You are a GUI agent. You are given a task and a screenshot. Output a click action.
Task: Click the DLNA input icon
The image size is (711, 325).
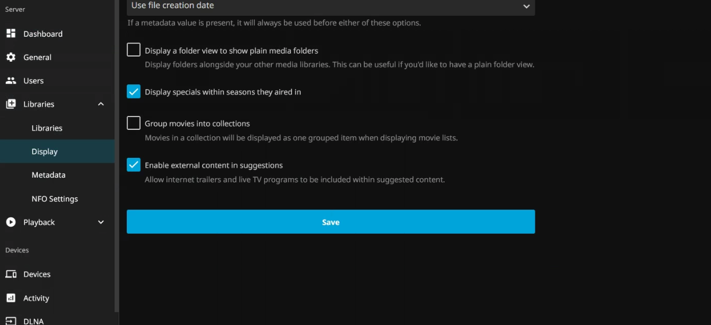pos(10,321)
